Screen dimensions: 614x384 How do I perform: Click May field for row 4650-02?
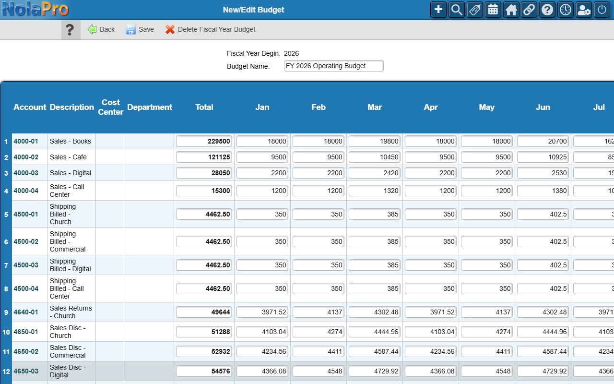click(x=487, y=351)
